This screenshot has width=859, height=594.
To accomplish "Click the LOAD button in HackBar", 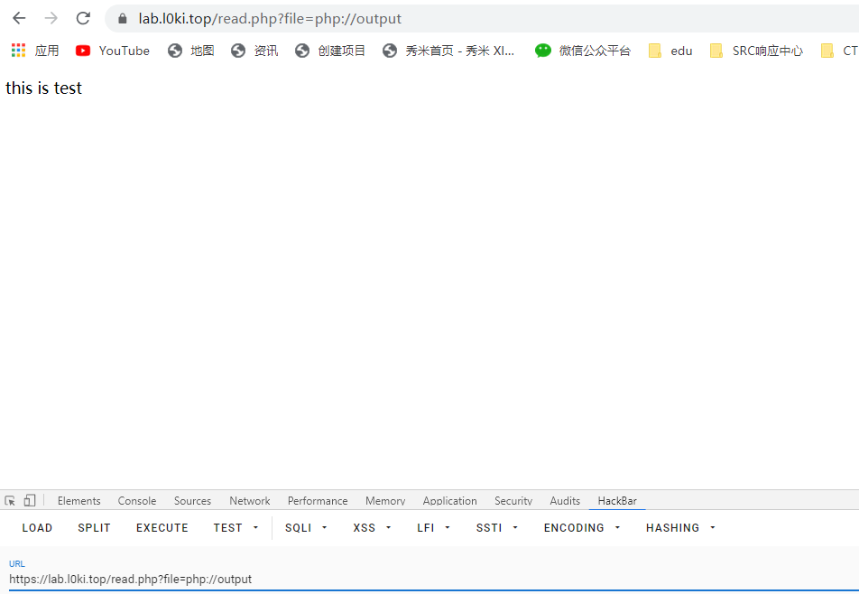I will [x=37, y=528].
